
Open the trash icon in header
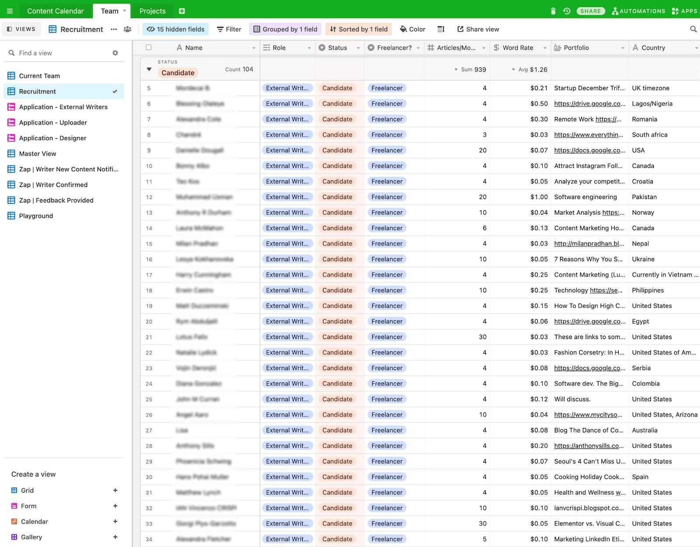553,11
